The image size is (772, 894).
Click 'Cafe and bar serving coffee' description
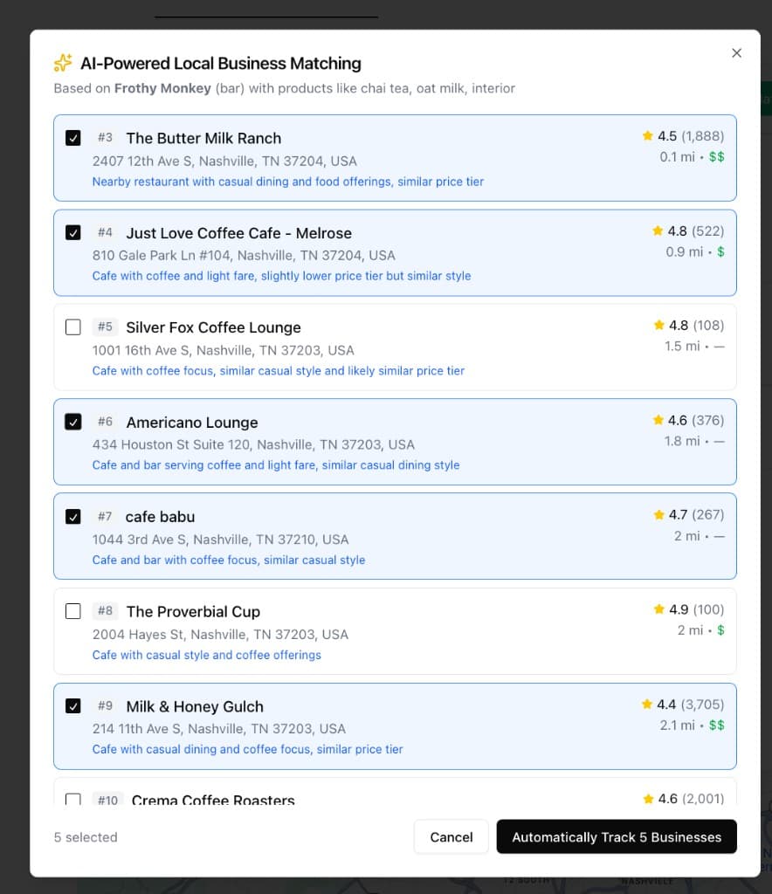click(276, 465)
